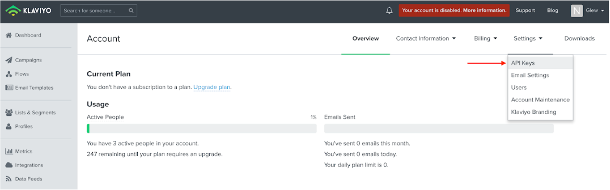Open the Glew account dropdown

(x=595, y=11)
